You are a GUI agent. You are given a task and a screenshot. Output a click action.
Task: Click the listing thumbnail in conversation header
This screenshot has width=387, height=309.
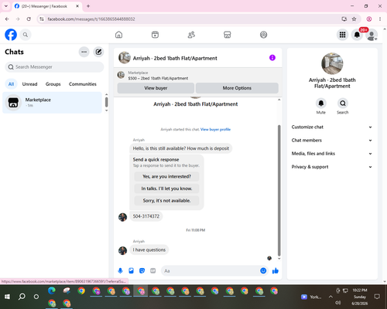(125, 58)
